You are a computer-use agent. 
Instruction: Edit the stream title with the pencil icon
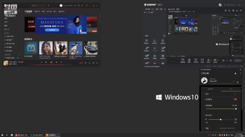(180, 12)
